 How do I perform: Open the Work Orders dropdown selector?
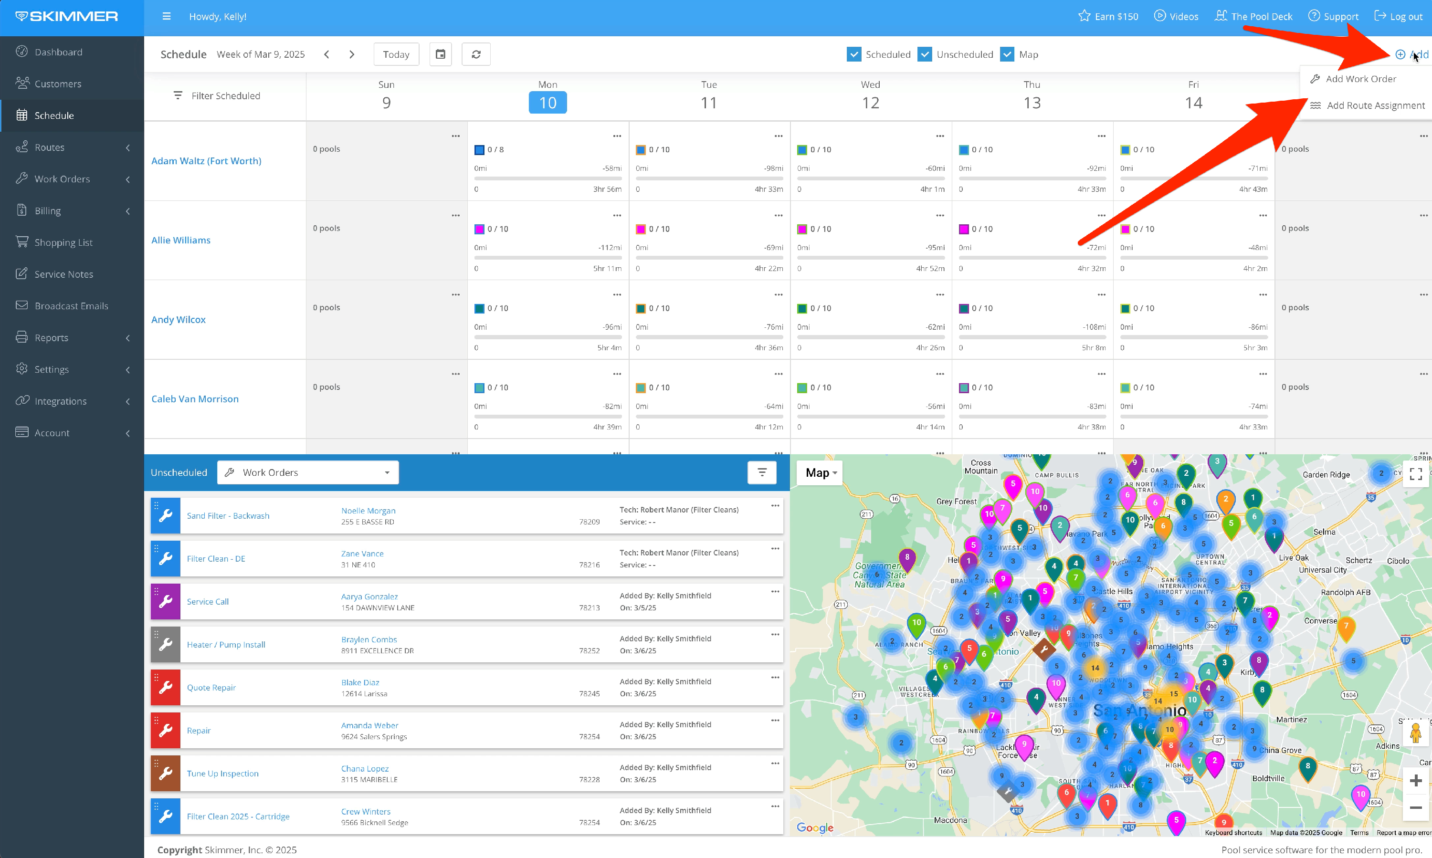(308, 472)
